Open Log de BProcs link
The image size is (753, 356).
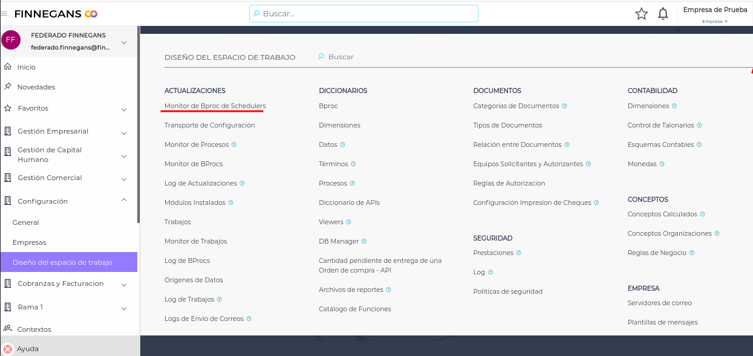tap(187, 261)
